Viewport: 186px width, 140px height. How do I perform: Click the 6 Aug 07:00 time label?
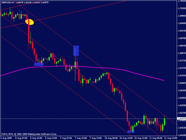(21, 138)
